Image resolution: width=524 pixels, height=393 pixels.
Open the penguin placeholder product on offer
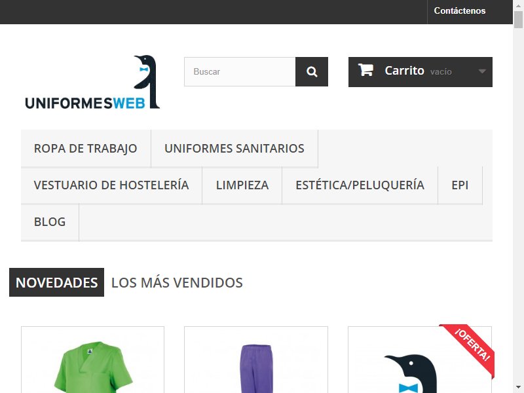pos(420,360)
